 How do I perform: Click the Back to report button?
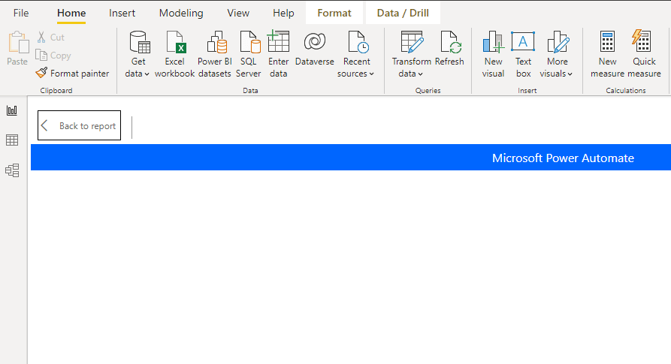79,125
